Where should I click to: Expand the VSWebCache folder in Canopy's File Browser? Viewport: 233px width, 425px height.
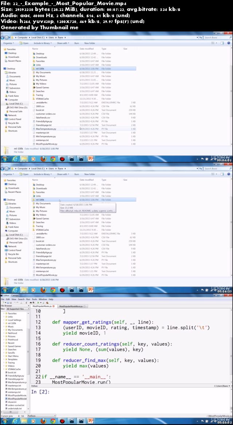(4, 369)
